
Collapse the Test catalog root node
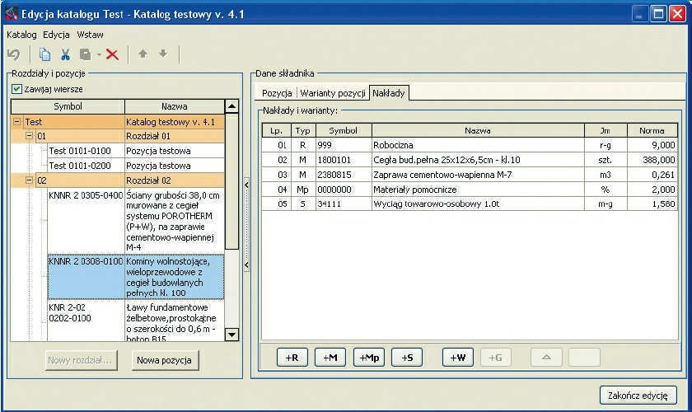[16, 121]
